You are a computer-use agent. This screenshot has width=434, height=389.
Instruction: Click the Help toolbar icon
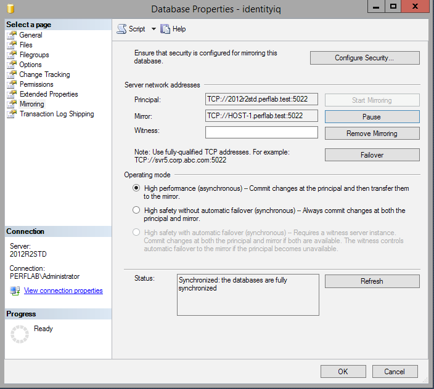(165, 29)
